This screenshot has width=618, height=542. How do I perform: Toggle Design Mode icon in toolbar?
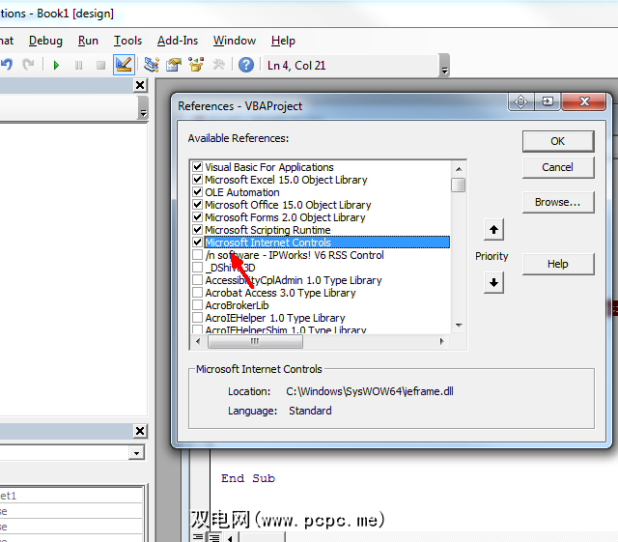click(124, 65)
